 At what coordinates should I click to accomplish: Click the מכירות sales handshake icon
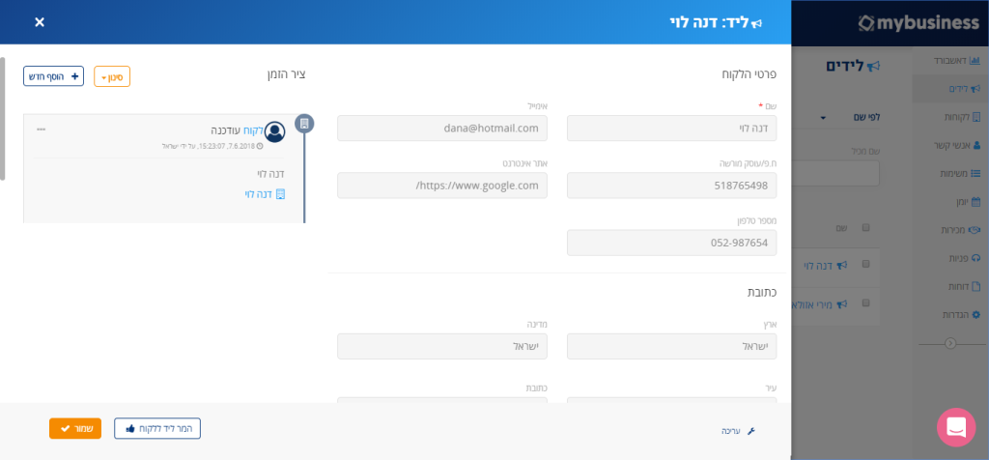(975, 230)
